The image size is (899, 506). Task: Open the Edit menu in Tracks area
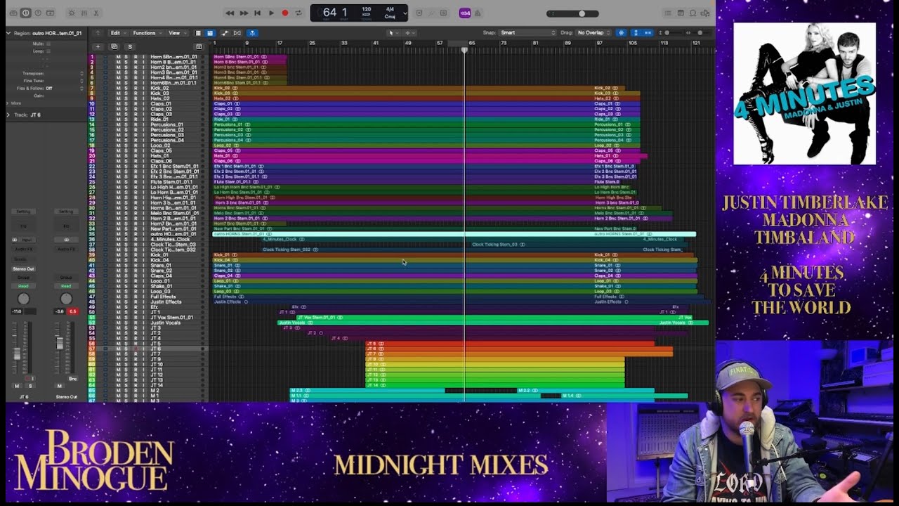(117, 33)
